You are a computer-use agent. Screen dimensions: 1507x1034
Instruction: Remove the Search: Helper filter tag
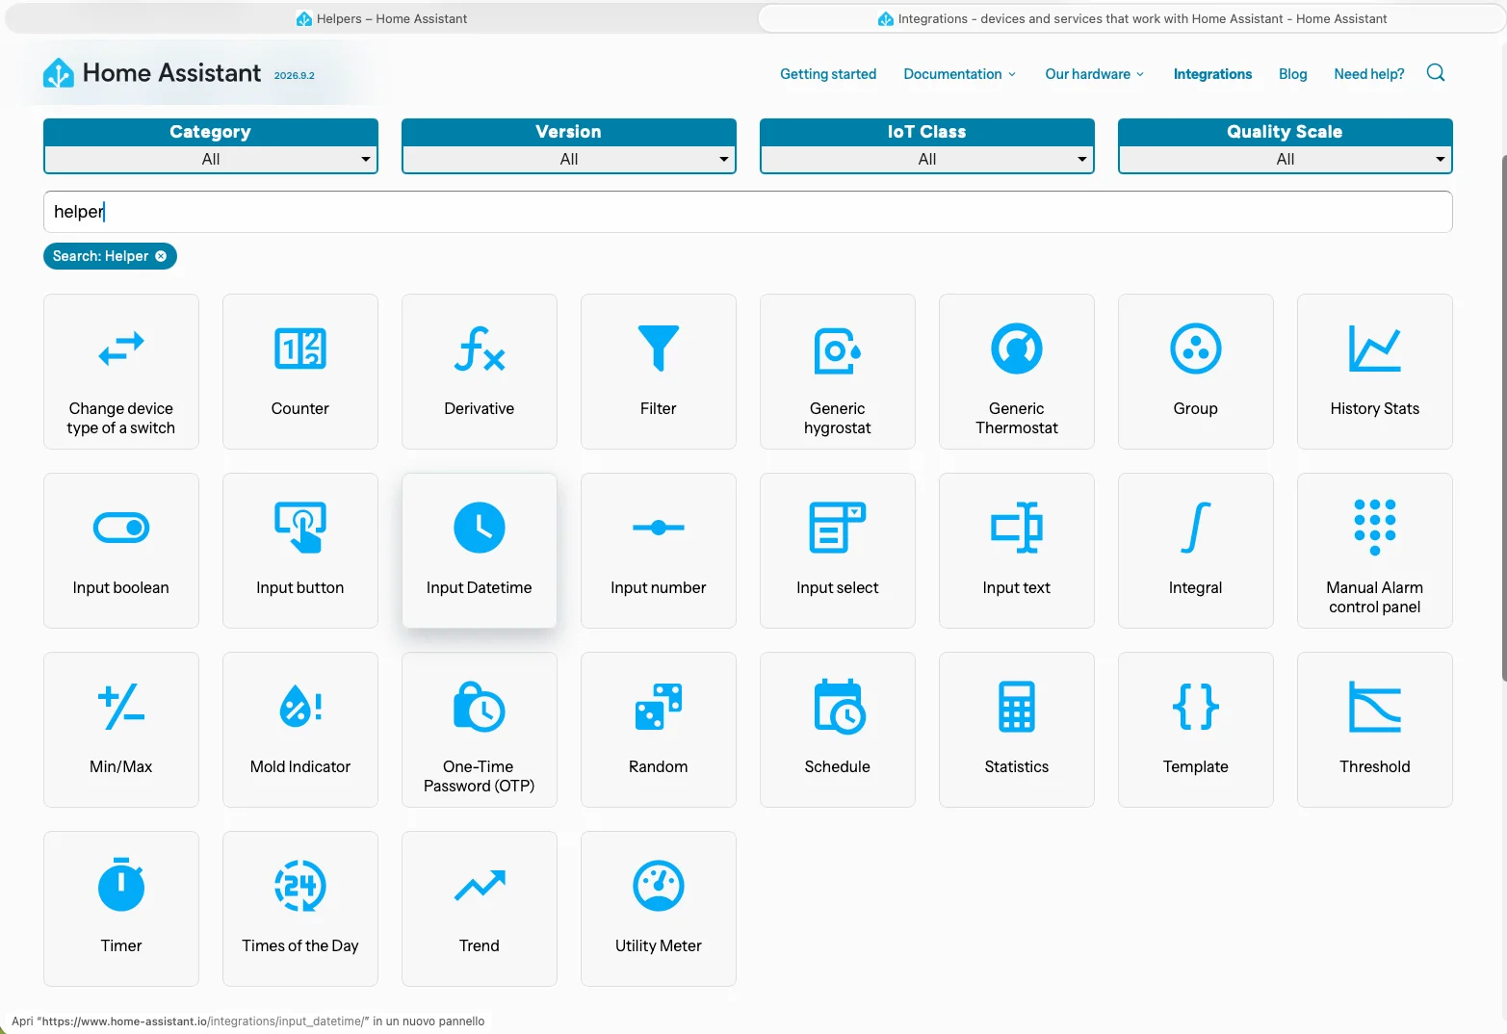[x=161, y=256]
